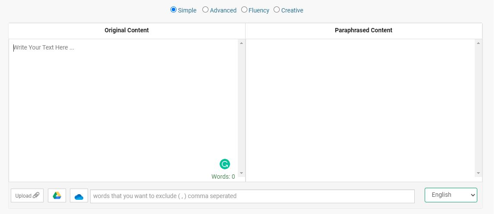Click the Advanced mode label text

pyautogui.click(x=223, y=10)
